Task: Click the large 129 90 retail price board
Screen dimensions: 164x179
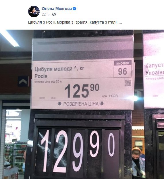Action: (78, 151)
